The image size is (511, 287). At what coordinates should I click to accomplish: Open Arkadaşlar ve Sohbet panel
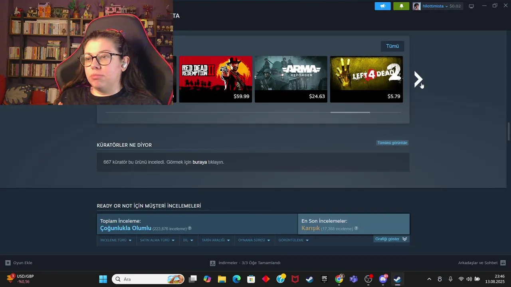(482, 263)
